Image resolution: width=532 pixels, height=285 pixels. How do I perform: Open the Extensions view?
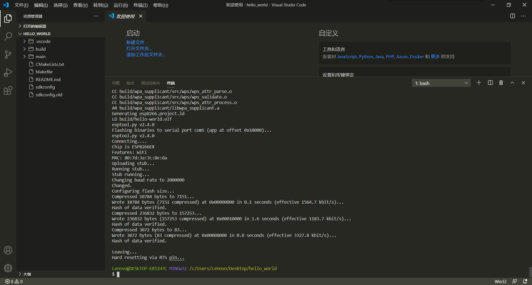[x=8, y=90]
